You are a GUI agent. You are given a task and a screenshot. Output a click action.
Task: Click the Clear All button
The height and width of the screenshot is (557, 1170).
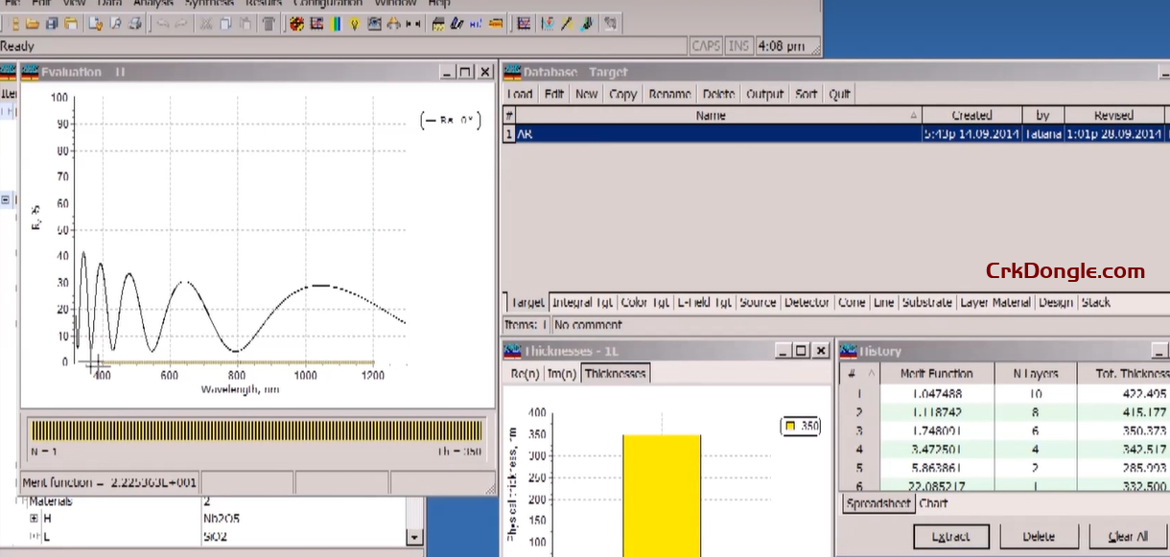(x=1126, y=537)
